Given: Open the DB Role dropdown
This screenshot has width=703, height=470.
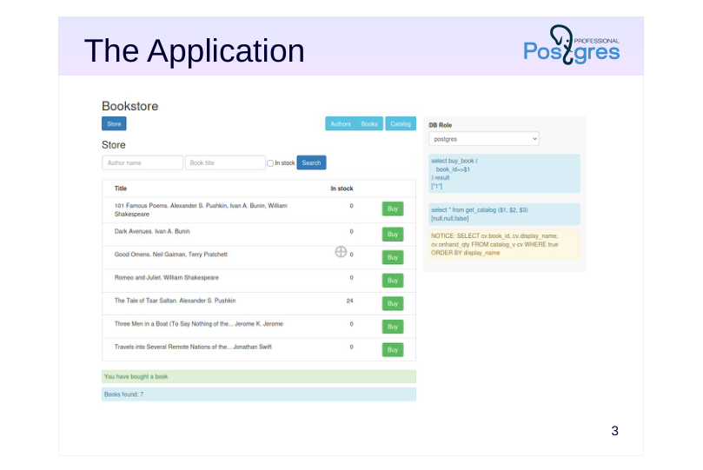Looking at the screenshot, I should 484,139.
